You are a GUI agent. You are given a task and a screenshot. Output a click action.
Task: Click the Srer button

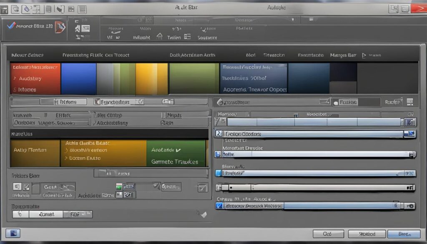171,187
